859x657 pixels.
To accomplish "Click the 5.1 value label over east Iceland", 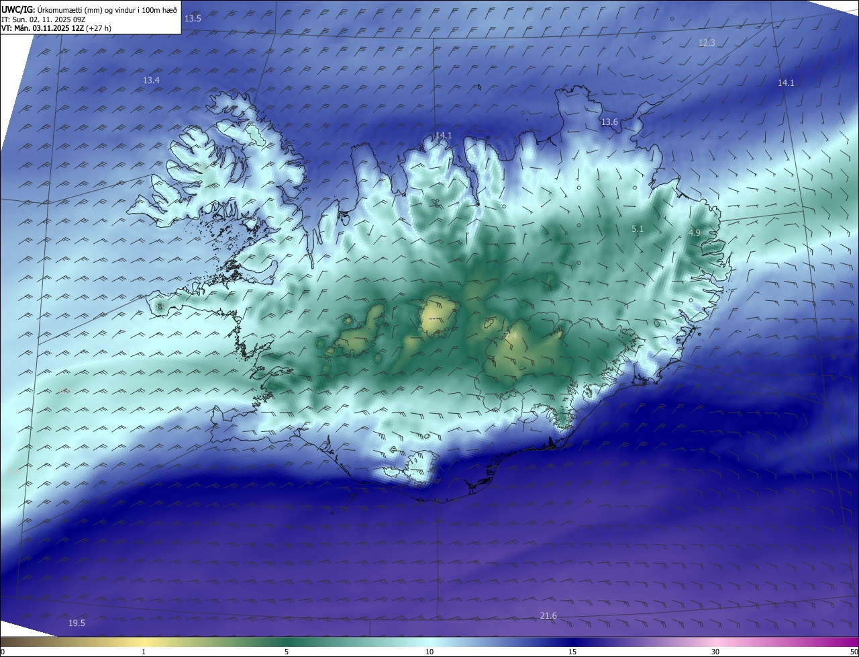I will click(x=638, y=229).
